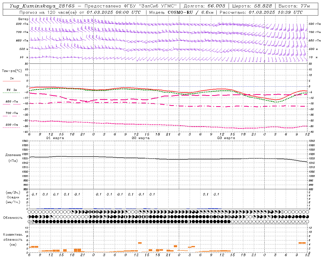This screenshot has width=322, height=257.
Task: Click the 850 гПа temperature legend entry
Action: [12, 102]
